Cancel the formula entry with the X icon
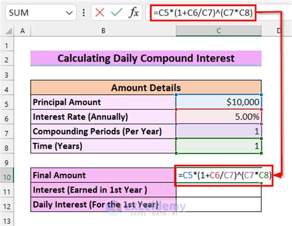 pos(100,13)
